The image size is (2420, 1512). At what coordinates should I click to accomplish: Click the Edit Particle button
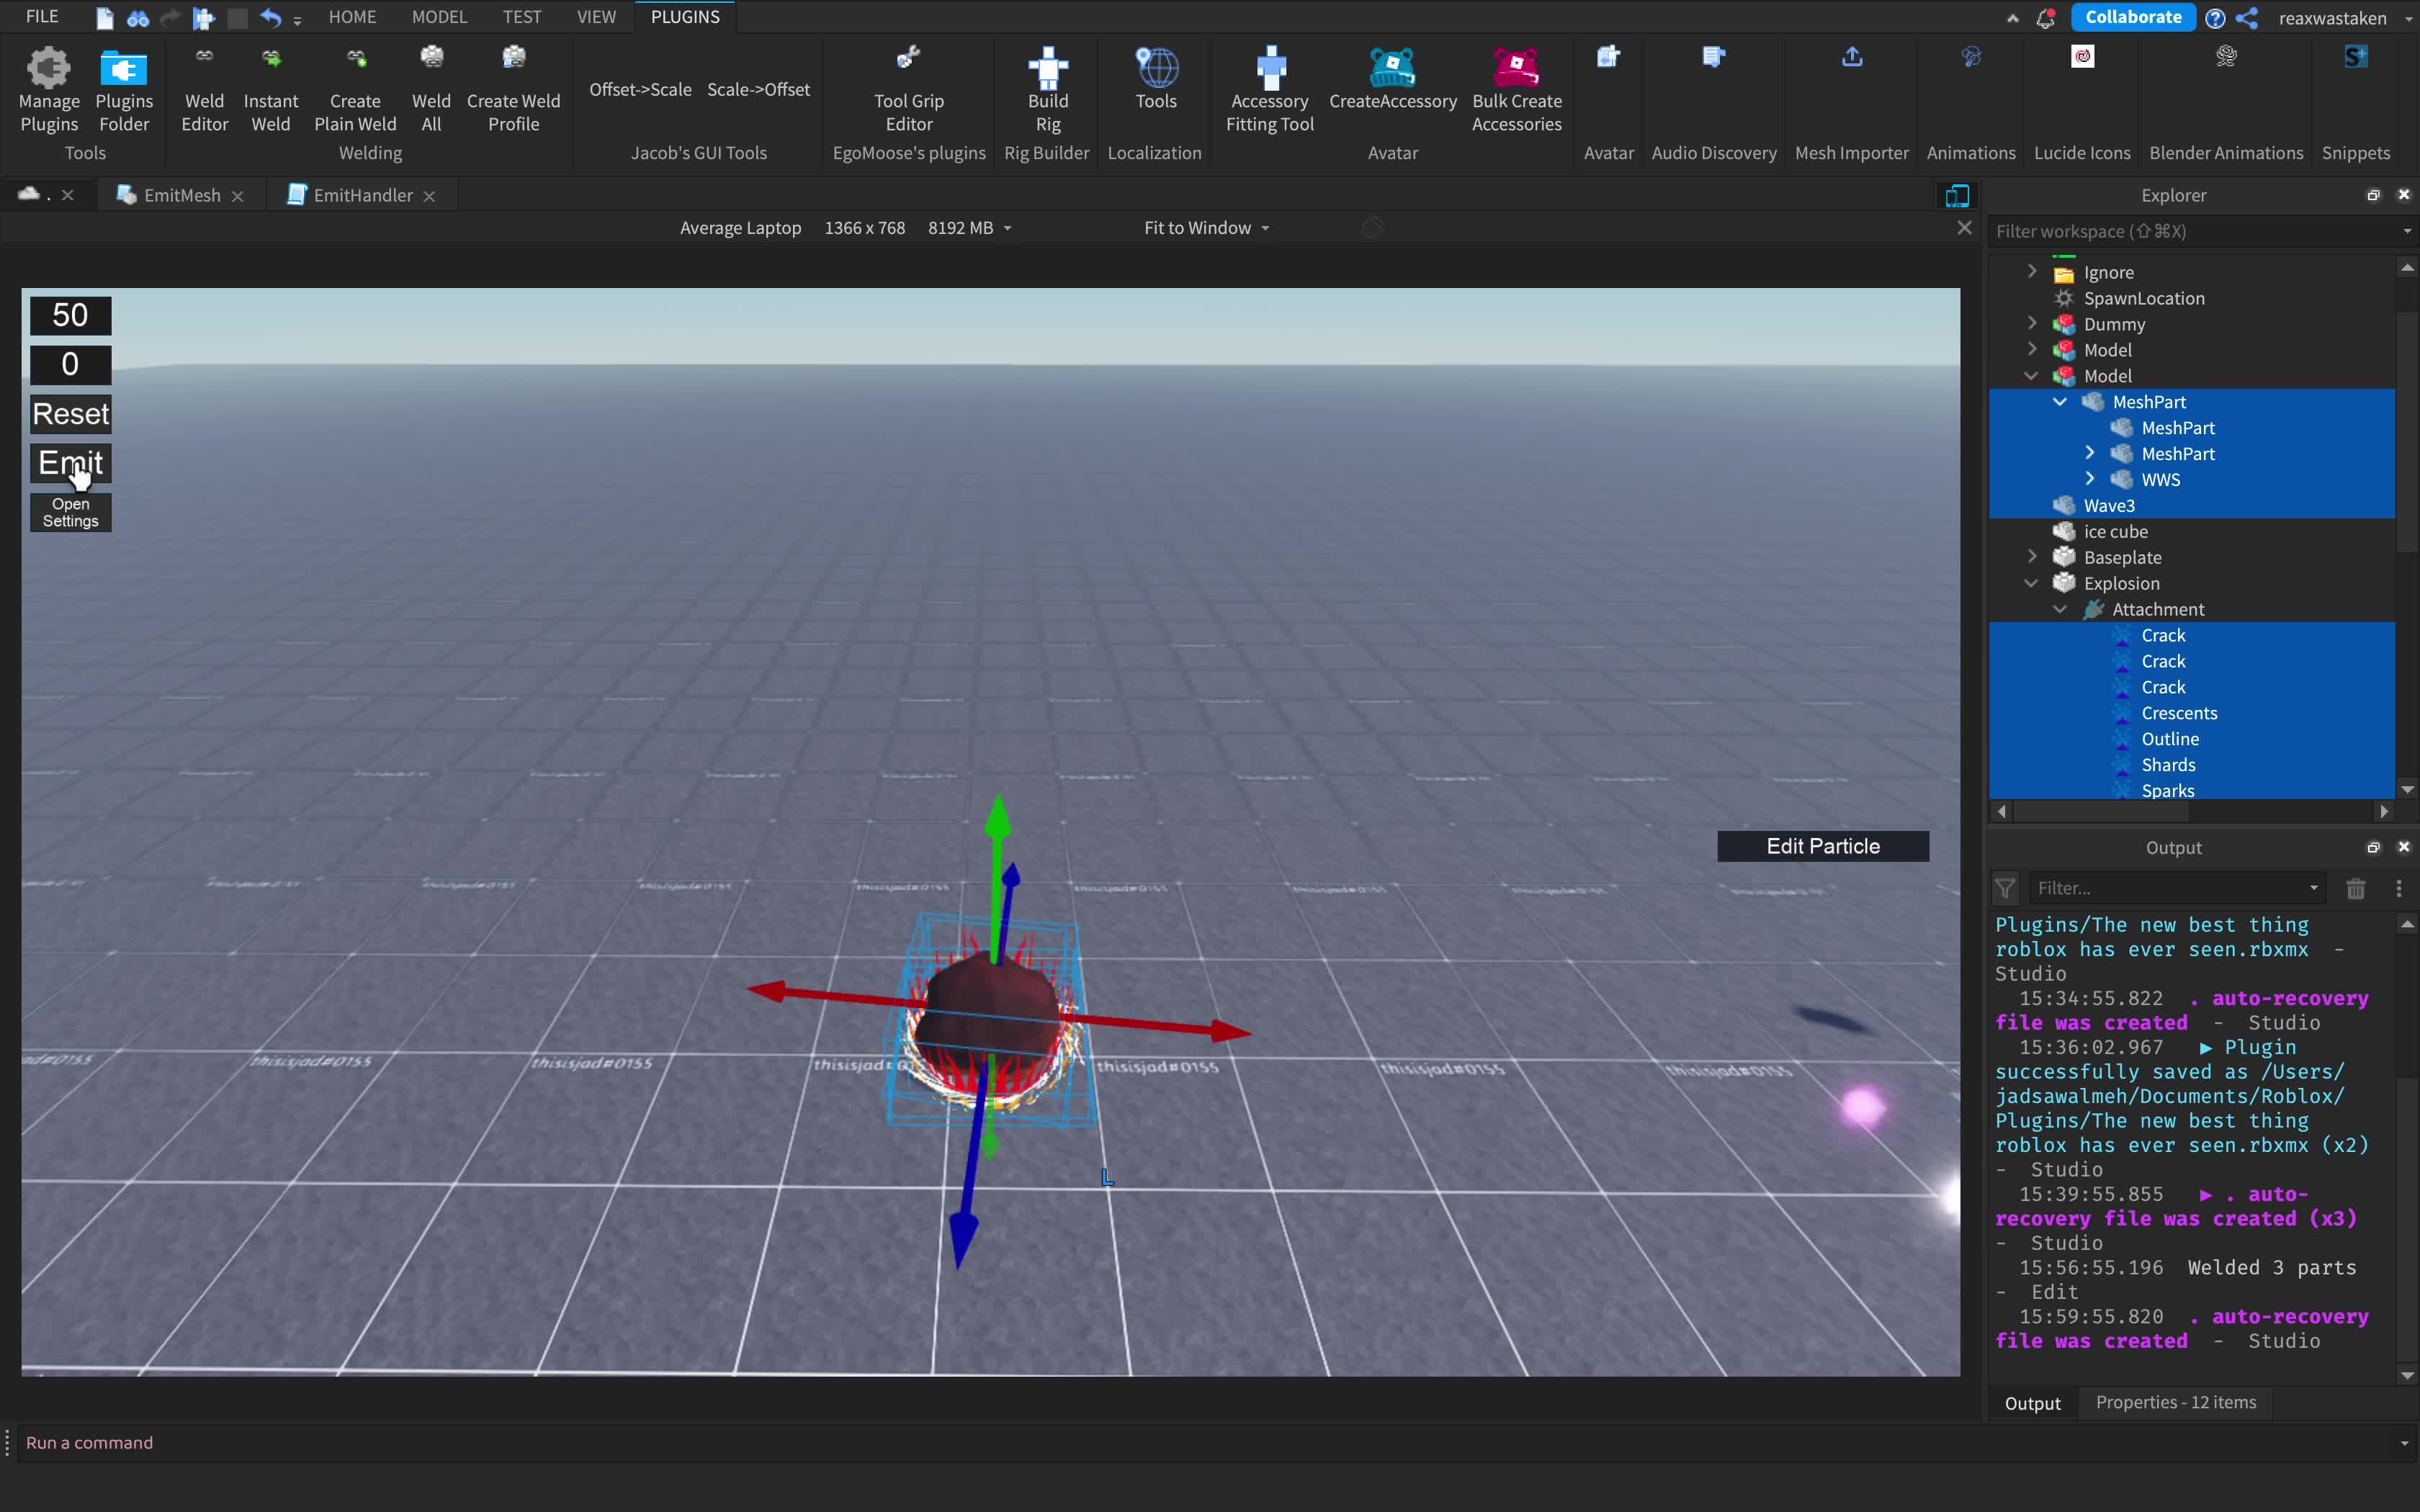pyautogui.click(x=1822, y=845)
